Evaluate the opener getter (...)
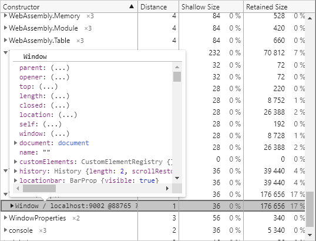 click(60, 77)
